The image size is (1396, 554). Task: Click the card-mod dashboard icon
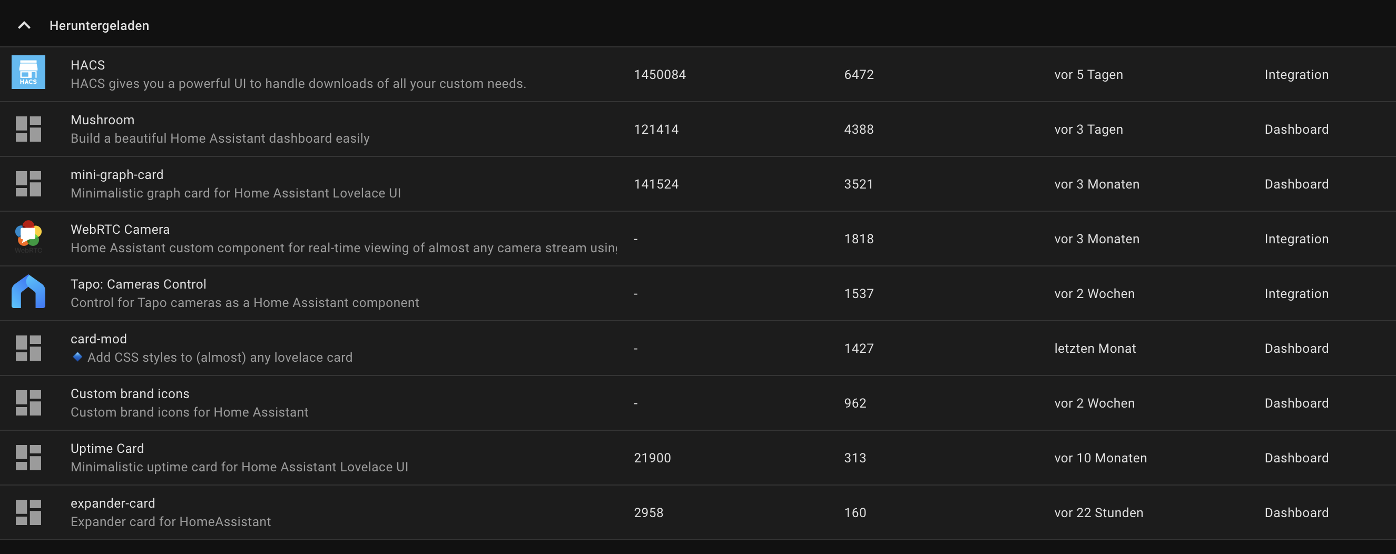point(28,348)
